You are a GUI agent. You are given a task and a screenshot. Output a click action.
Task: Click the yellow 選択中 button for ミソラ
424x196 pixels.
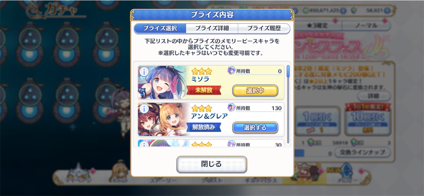pos(255,91)
